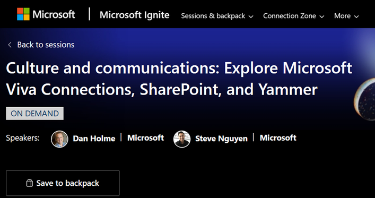Save session to backpack

coord(63,183)
